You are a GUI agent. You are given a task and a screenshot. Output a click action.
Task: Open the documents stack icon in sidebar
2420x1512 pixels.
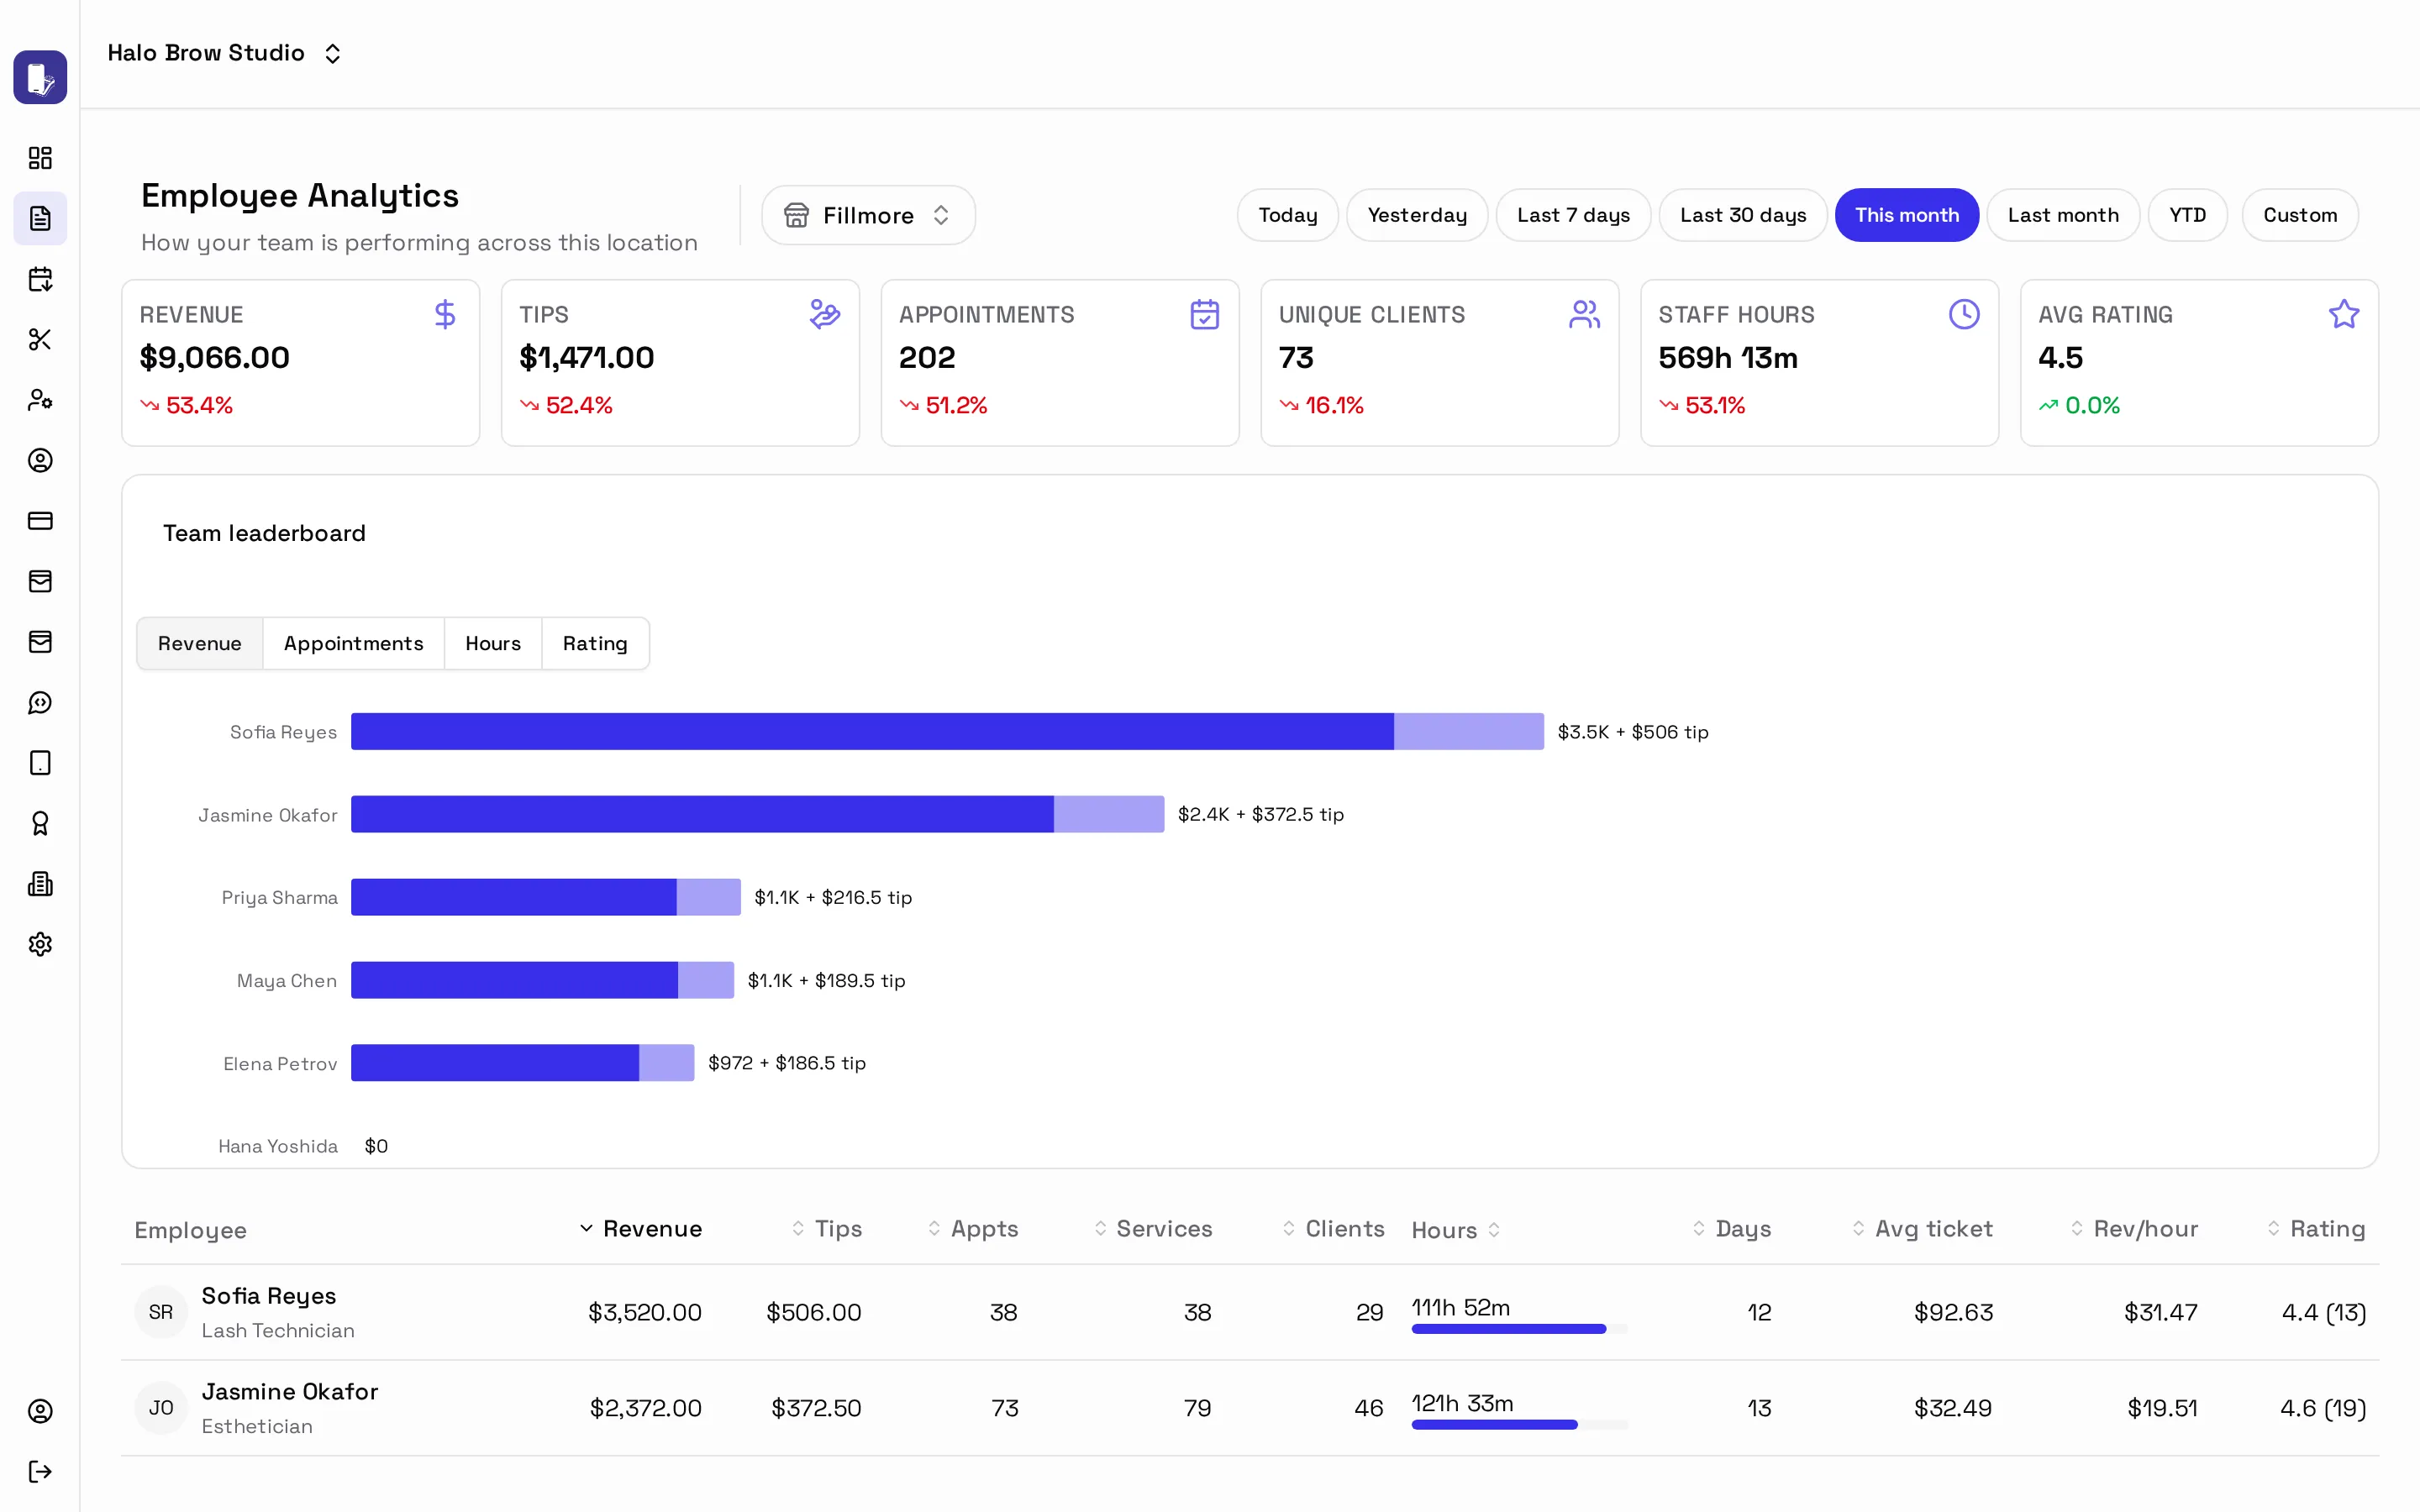40,884
